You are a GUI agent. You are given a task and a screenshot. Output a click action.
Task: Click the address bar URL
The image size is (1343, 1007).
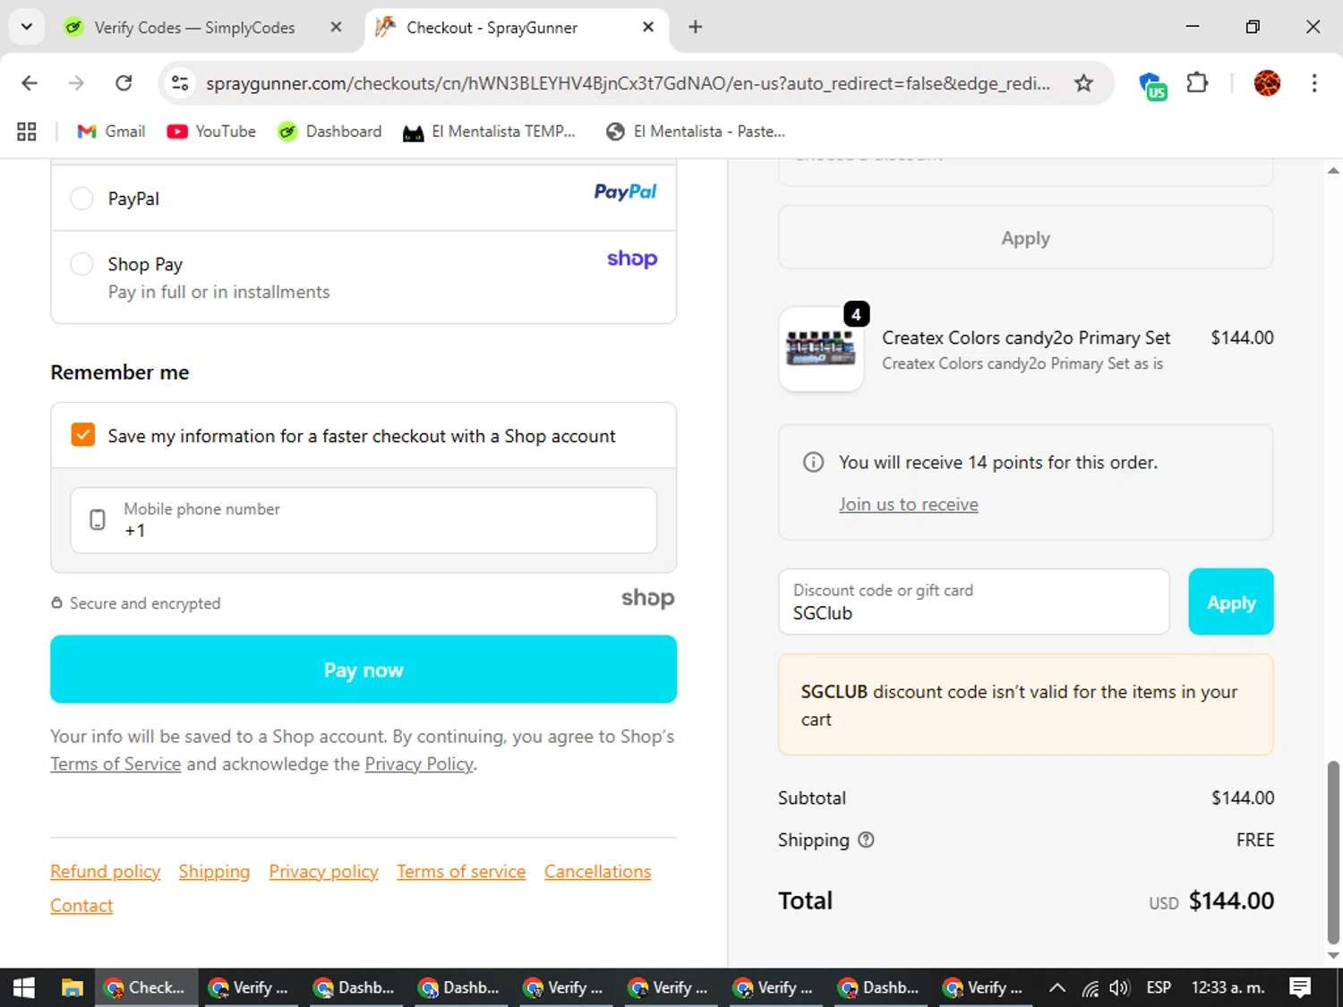coord(628,83)
